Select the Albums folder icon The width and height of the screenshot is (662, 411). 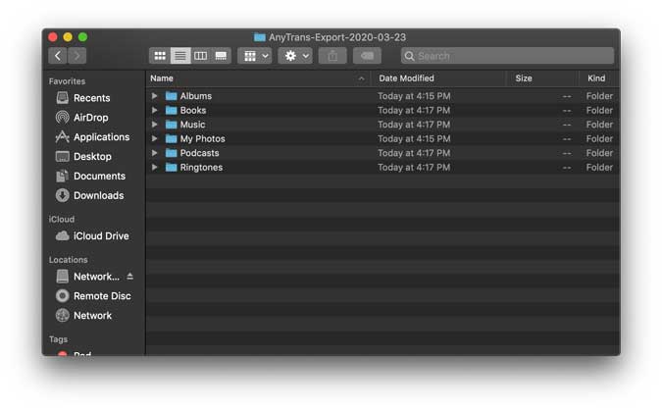[x=171, y=96]
